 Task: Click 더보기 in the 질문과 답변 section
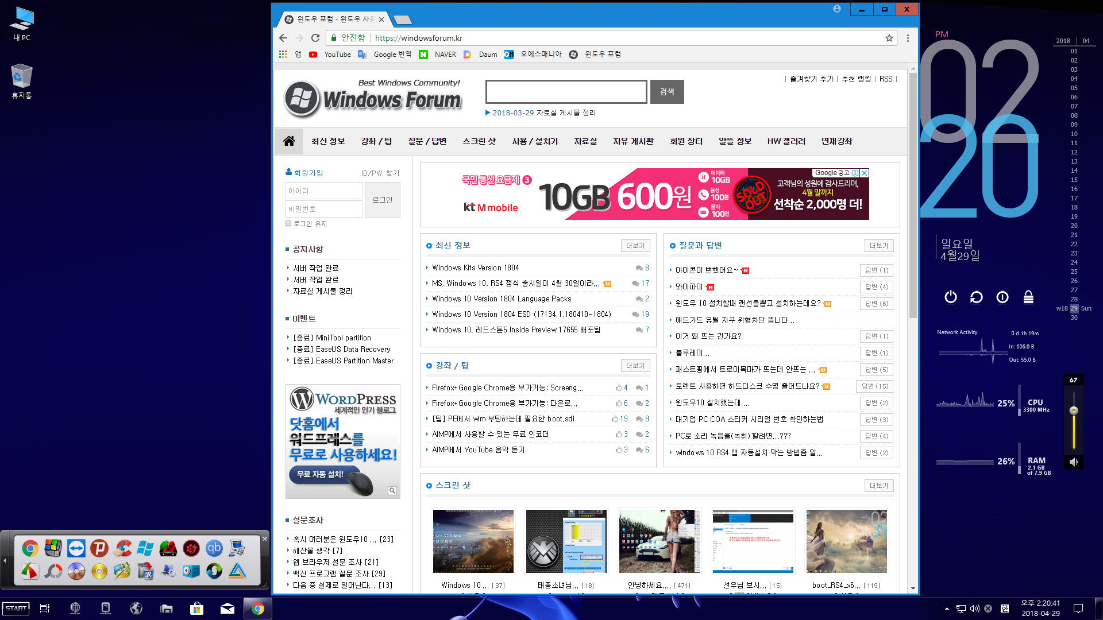click(x=879, y=246)
